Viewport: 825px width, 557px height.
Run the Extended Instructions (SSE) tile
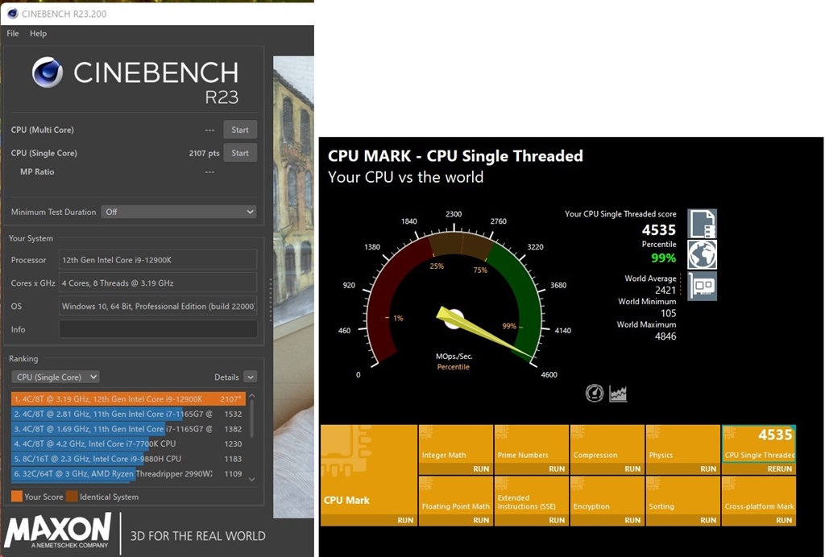click(532, 501)
